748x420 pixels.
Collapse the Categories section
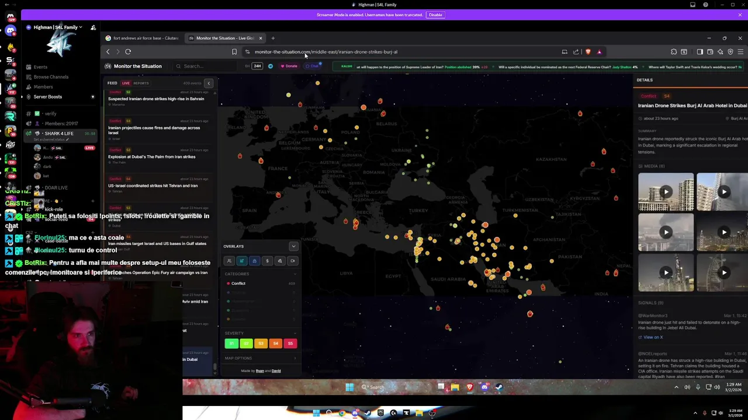[295, 274]
